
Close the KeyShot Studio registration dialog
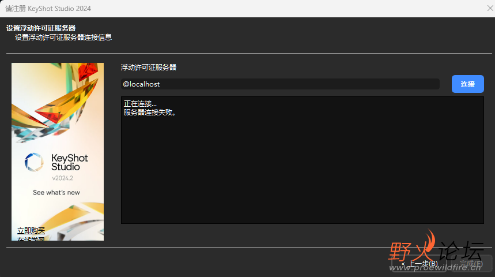tap(490, 8)
